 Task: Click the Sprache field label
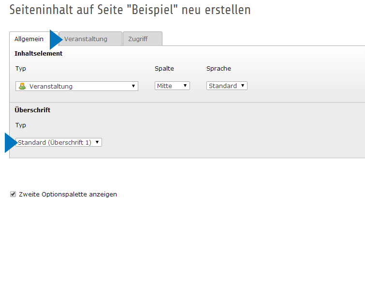[219, 69]
